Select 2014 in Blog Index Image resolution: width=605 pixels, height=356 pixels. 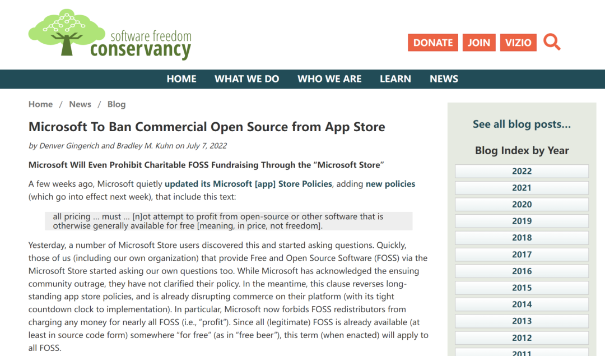[522, 304]
